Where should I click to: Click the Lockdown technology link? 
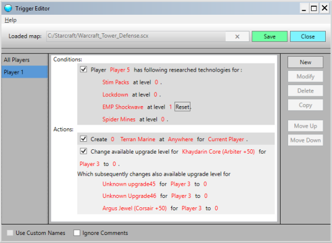[x=115, y=94]
